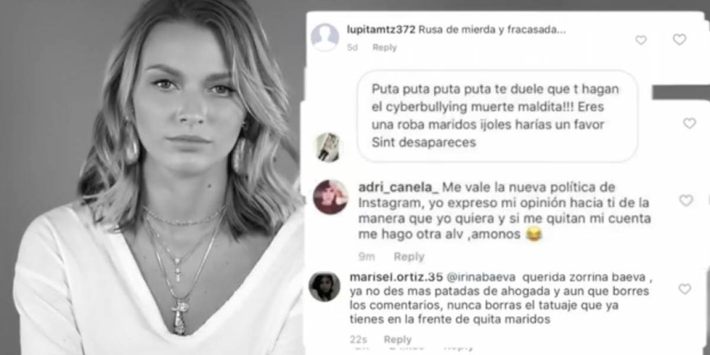Open lupitamtz372 default profile avatar
710x355 pixels.
coord(325,37)
